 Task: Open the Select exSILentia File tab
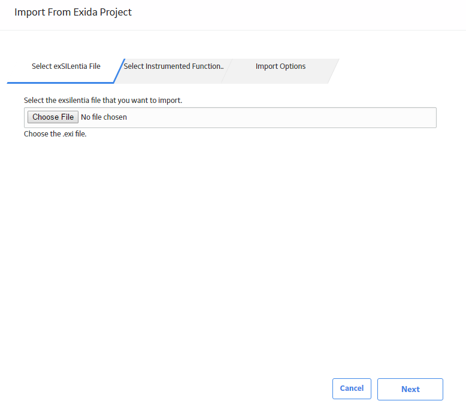(x=66, y=71)
